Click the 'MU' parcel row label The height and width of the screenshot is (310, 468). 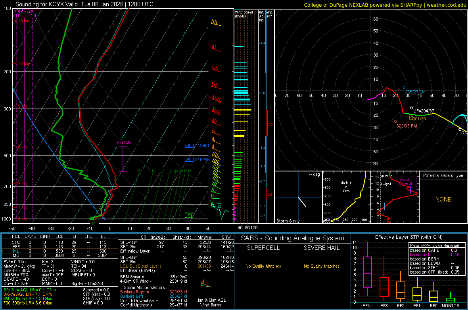(16, 255)
